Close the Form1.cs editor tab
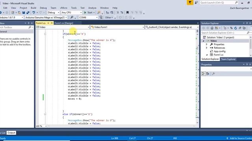 click(x=52, y=23)
